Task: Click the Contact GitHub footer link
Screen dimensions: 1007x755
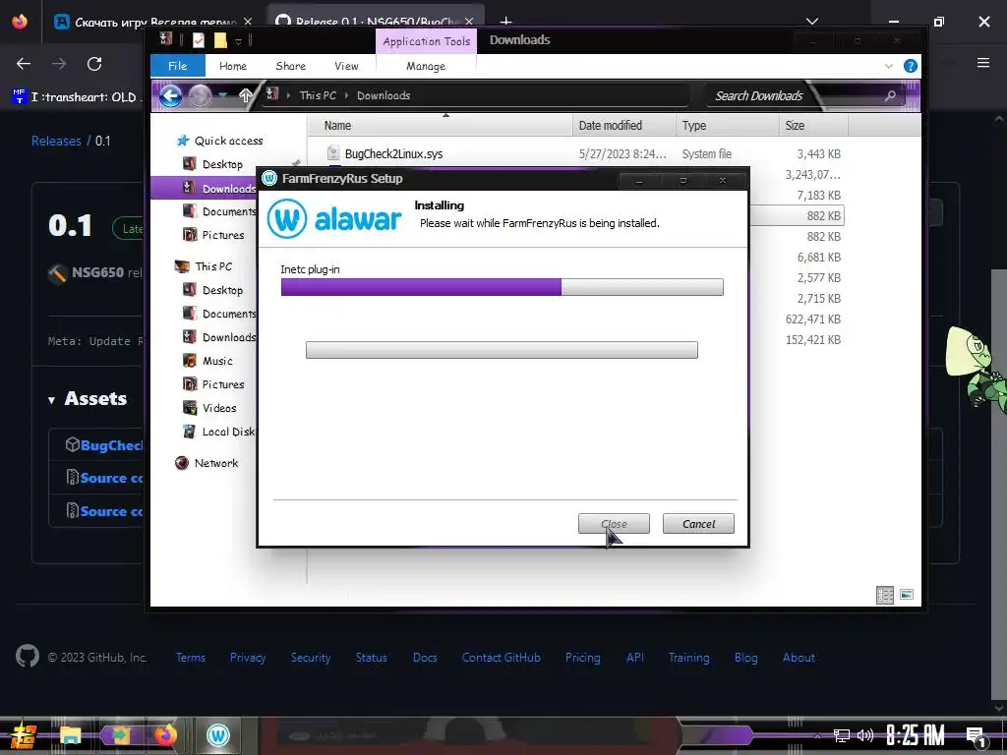Action: (501, 658)
